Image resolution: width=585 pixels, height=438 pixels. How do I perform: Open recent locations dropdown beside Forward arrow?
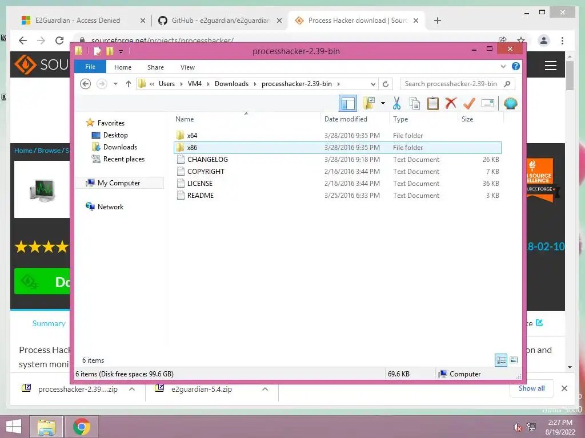point(115,84)
